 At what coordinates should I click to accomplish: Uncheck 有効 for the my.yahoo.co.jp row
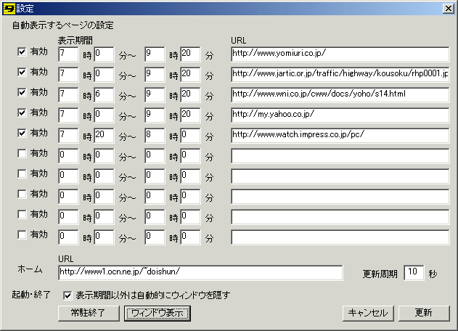(x=22, y=113)
